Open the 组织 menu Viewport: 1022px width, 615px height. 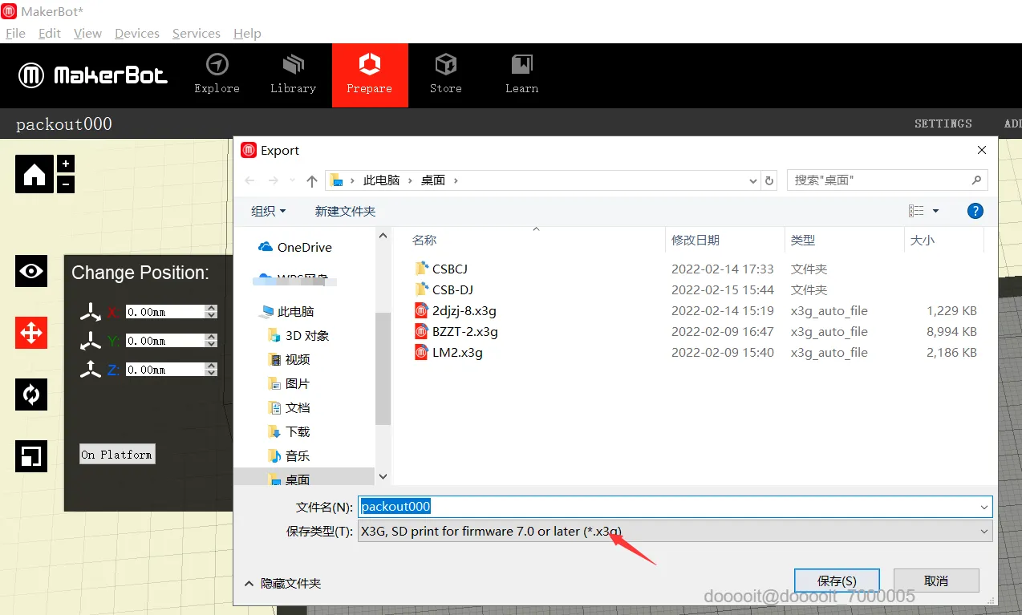269,211
